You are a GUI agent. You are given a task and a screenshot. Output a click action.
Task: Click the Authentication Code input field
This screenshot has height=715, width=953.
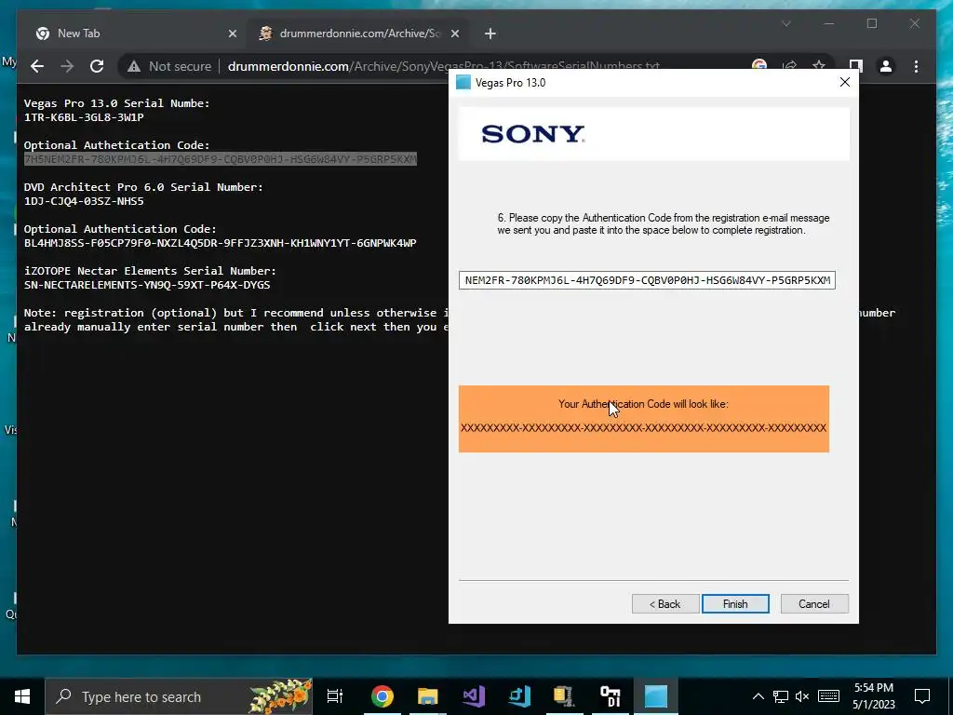pyautogui.click(x=647, y=280)
